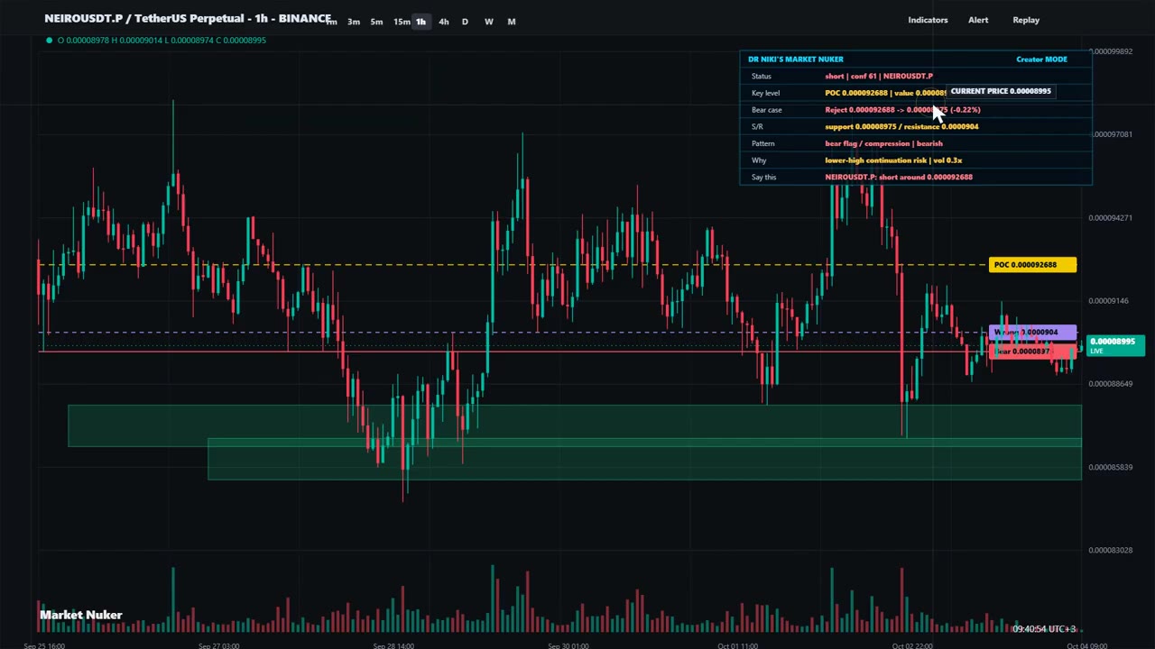Click the 'Bear case' row label

pos(767,110)
